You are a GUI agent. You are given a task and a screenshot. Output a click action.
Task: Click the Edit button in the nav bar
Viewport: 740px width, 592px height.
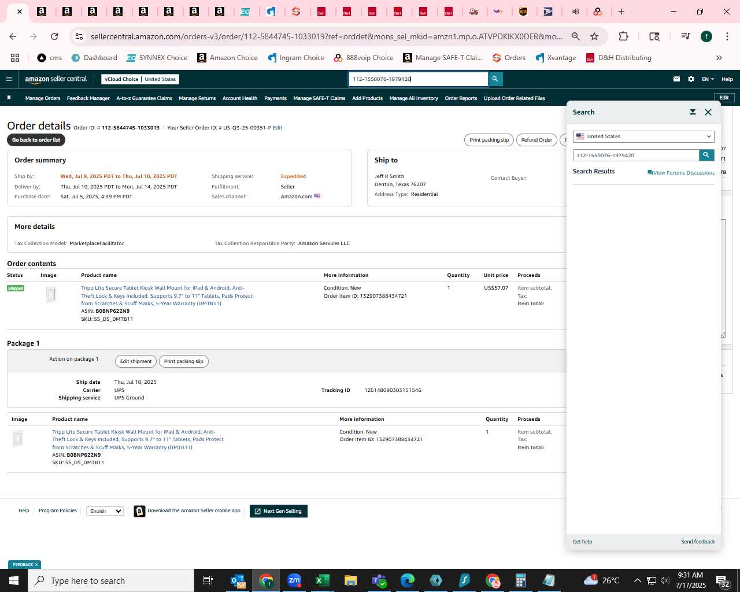point(724,98)
